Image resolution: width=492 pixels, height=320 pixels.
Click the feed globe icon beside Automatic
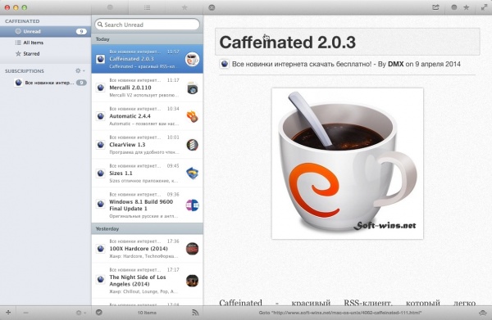(x=100, y=116)
